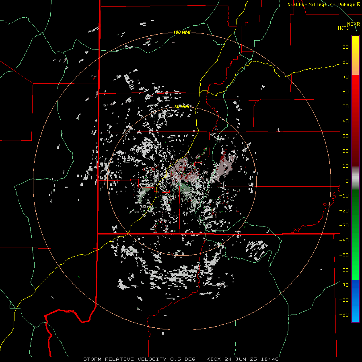Click the -40 value on the velocity scale
Image resolution: width=362 pixels, height=362 pixels.
(x=344, y=241)
